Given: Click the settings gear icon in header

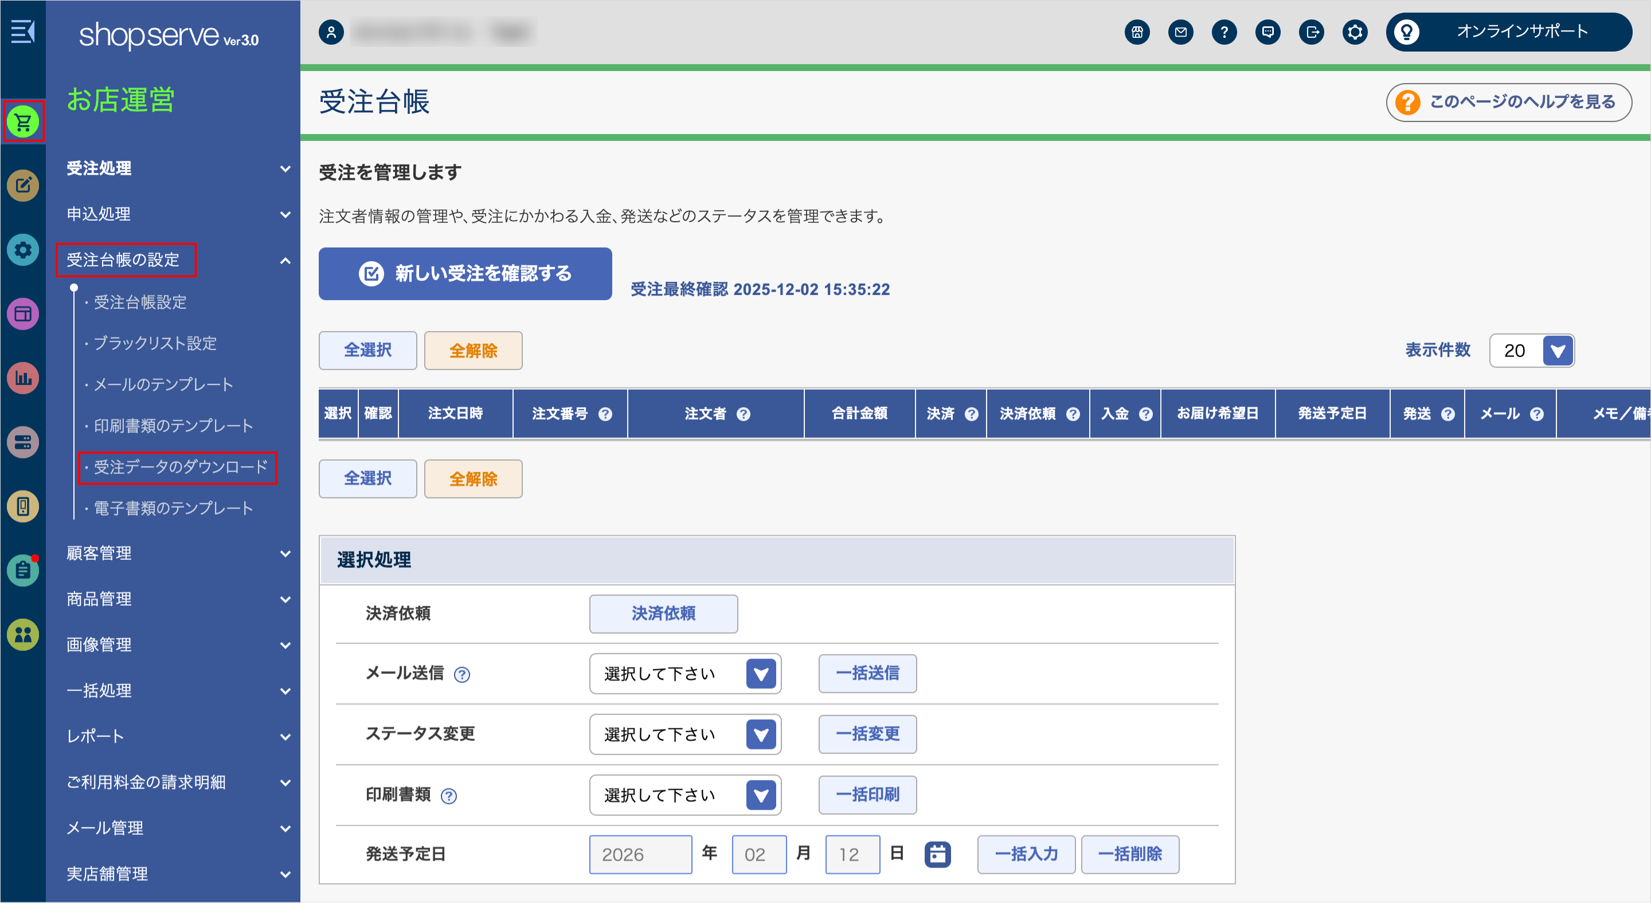Looking at the screenshot, I should click(x=1355, y=32).
